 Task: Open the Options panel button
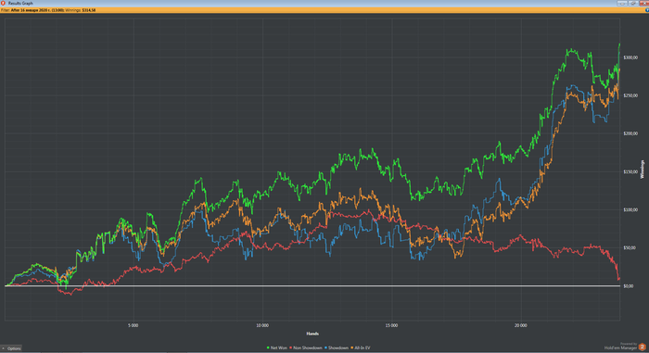[x=11, y=348]
